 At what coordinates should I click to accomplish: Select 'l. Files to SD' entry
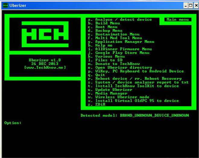pos(105,60)
